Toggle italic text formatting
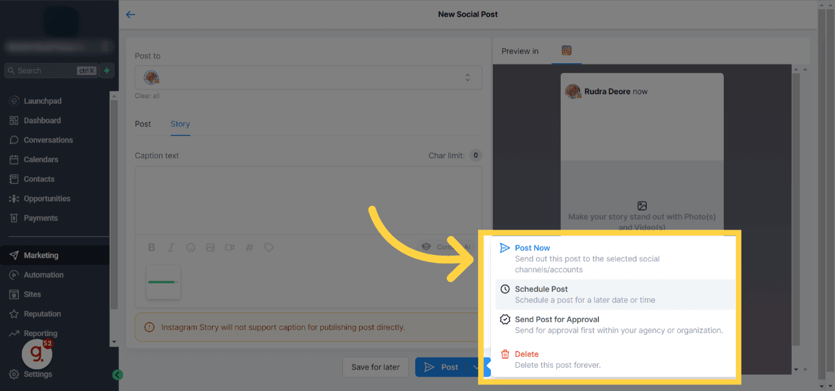Viewport: 835px width, 391px height. pos(171,247)
